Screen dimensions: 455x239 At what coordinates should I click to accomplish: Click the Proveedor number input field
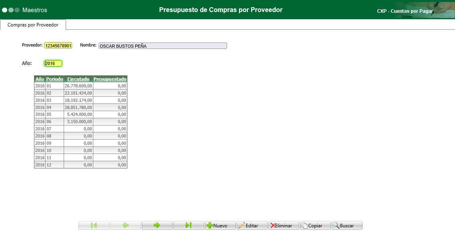(58, 45)
